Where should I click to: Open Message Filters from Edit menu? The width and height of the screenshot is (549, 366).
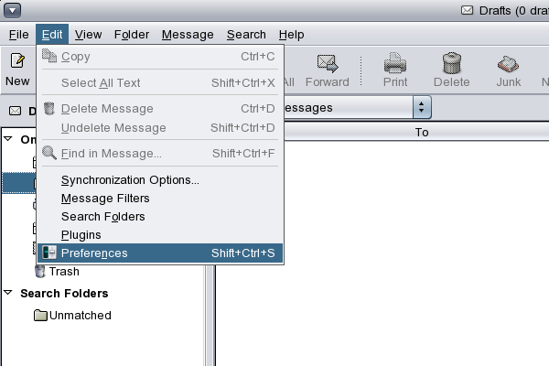[160, 199]
